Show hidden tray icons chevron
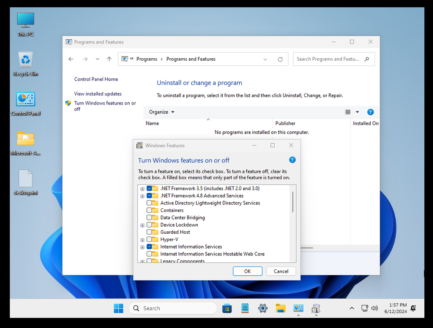The width and height of the screenshot is (433, 328). click(352, 308)
